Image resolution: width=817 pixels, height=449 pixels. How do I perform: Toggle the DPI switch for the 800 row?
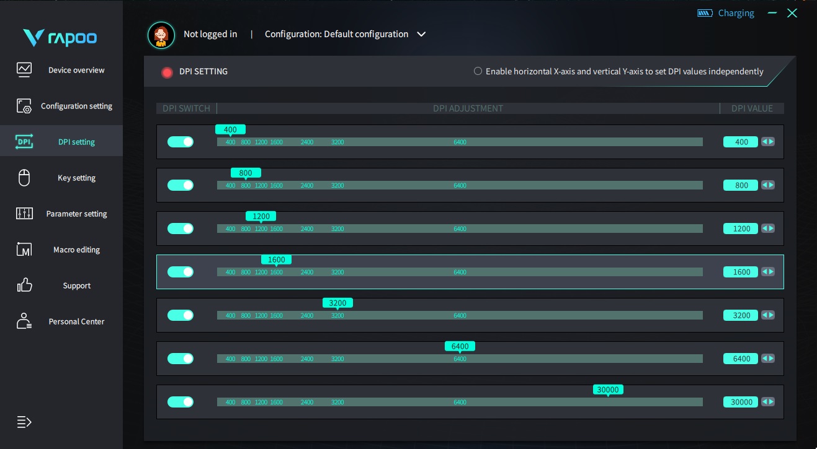pos(181,185)
